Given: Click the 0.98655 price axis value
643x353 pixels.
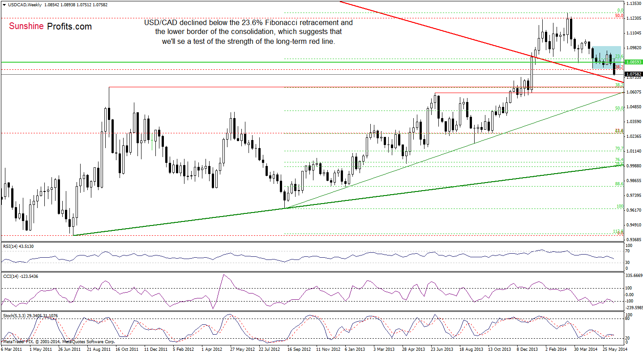Looking at the screenshot, I should point(634,180).
